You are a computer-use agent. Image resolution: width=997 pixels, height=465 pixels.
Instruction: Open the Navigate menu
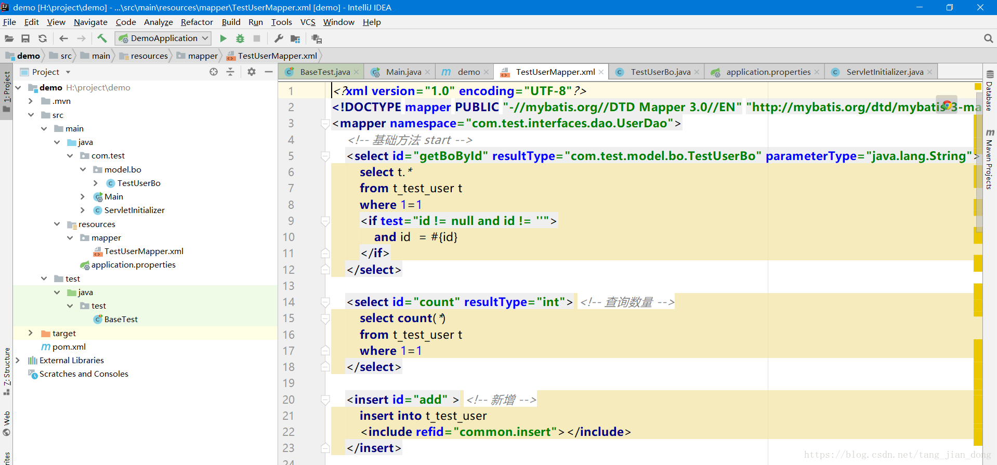pyautogui.click(x=90, y=22)
